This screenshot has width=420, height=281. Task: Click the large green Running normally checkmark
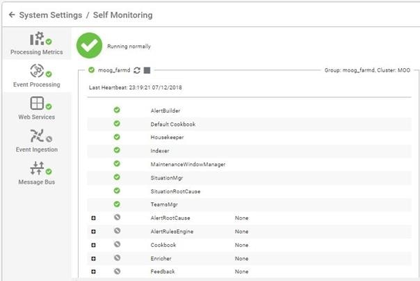[x=89, y=45]
